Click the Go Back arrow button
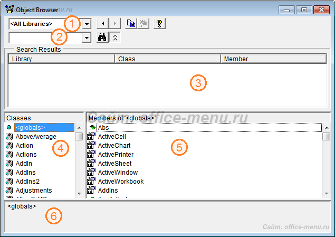Screen dimensions: 335x237 point(103,24)
